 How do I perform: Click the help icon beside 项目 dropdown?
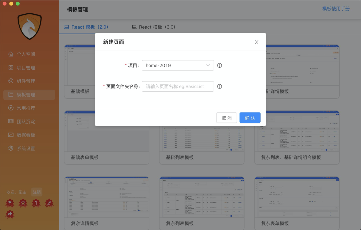point(220,66)
